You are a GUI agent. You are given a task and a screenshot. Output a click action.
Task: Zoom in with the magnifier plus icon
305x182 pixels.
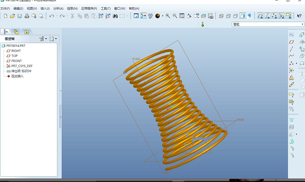click(x=168, y=16)
